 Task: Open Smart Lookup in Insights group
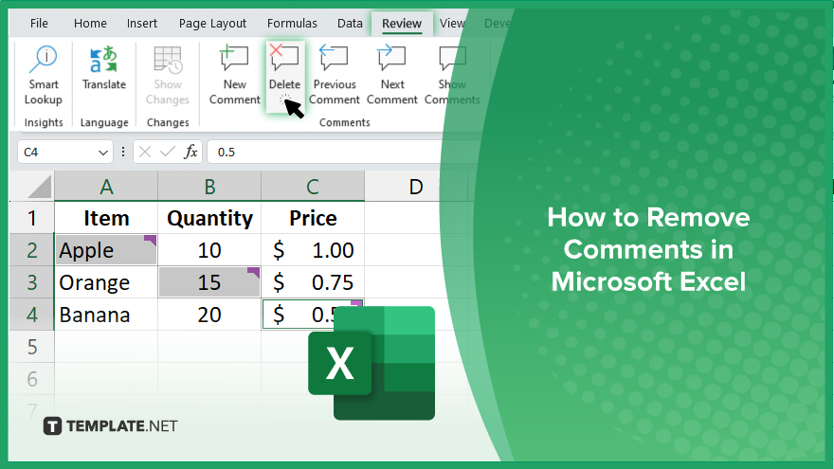coord(43,75)
